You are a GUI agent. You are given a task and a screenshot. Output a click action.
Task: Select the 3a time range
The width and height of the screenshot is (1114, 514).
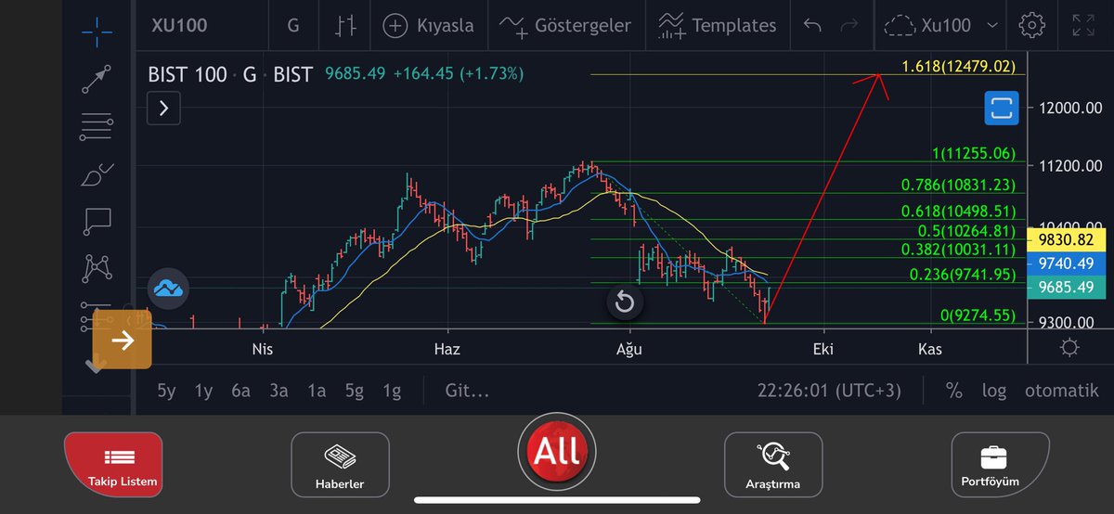click(x=278, y=391)
